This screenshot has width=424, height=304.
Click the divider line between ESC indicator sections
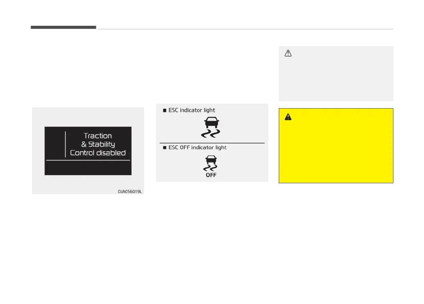point(212,143)
